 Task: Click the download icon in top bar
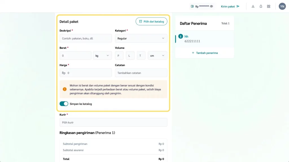tap(253, 6)
